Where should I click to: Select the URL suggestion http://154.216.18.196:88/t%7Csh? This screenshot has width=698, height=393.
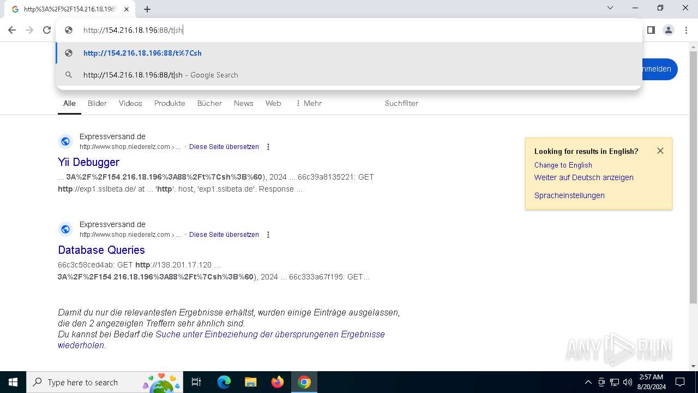(349, 53)
